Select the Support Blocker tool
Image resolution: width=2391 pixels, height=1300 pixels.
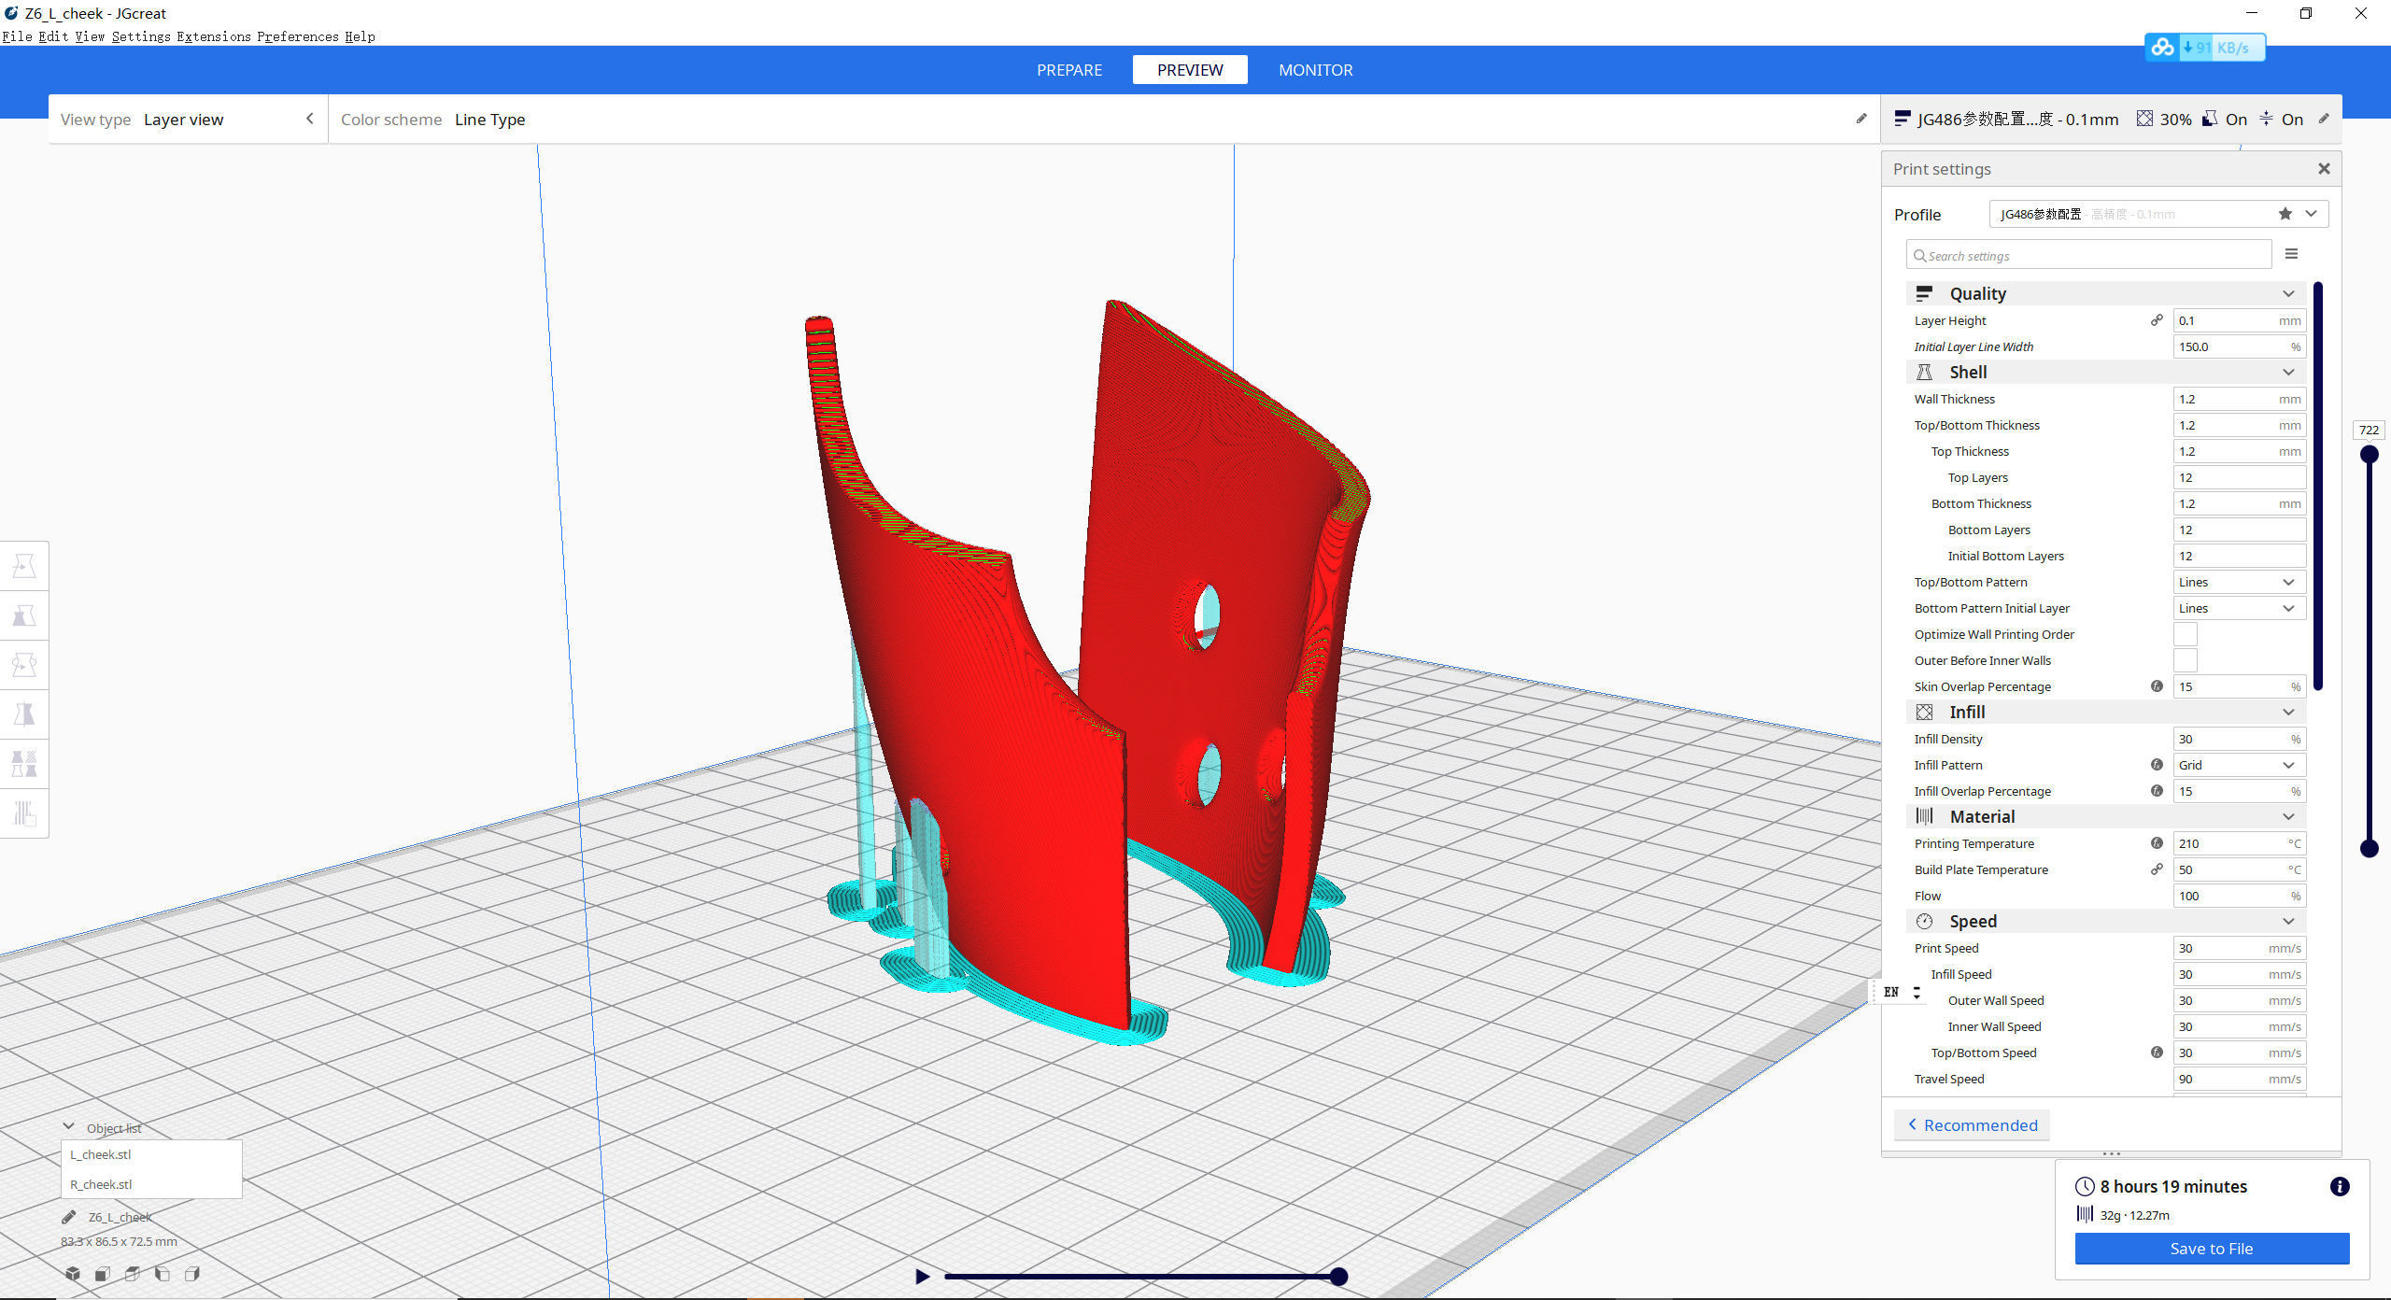click(24, 813)
